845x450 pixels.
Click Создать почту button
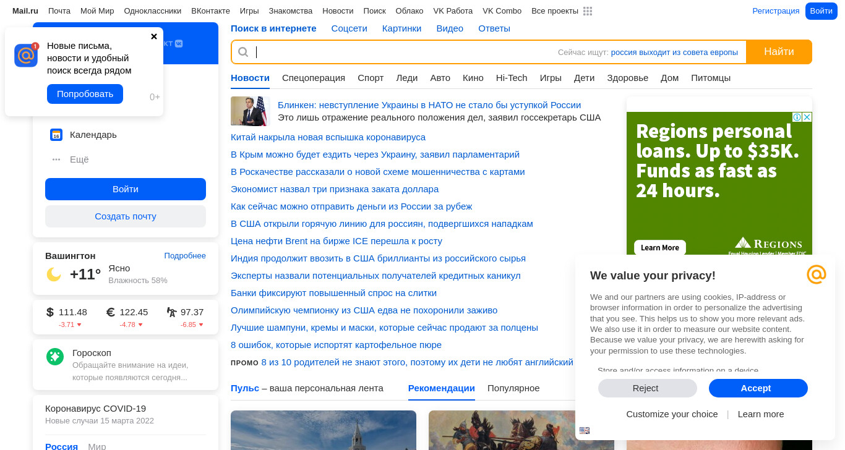click(126, 216)
